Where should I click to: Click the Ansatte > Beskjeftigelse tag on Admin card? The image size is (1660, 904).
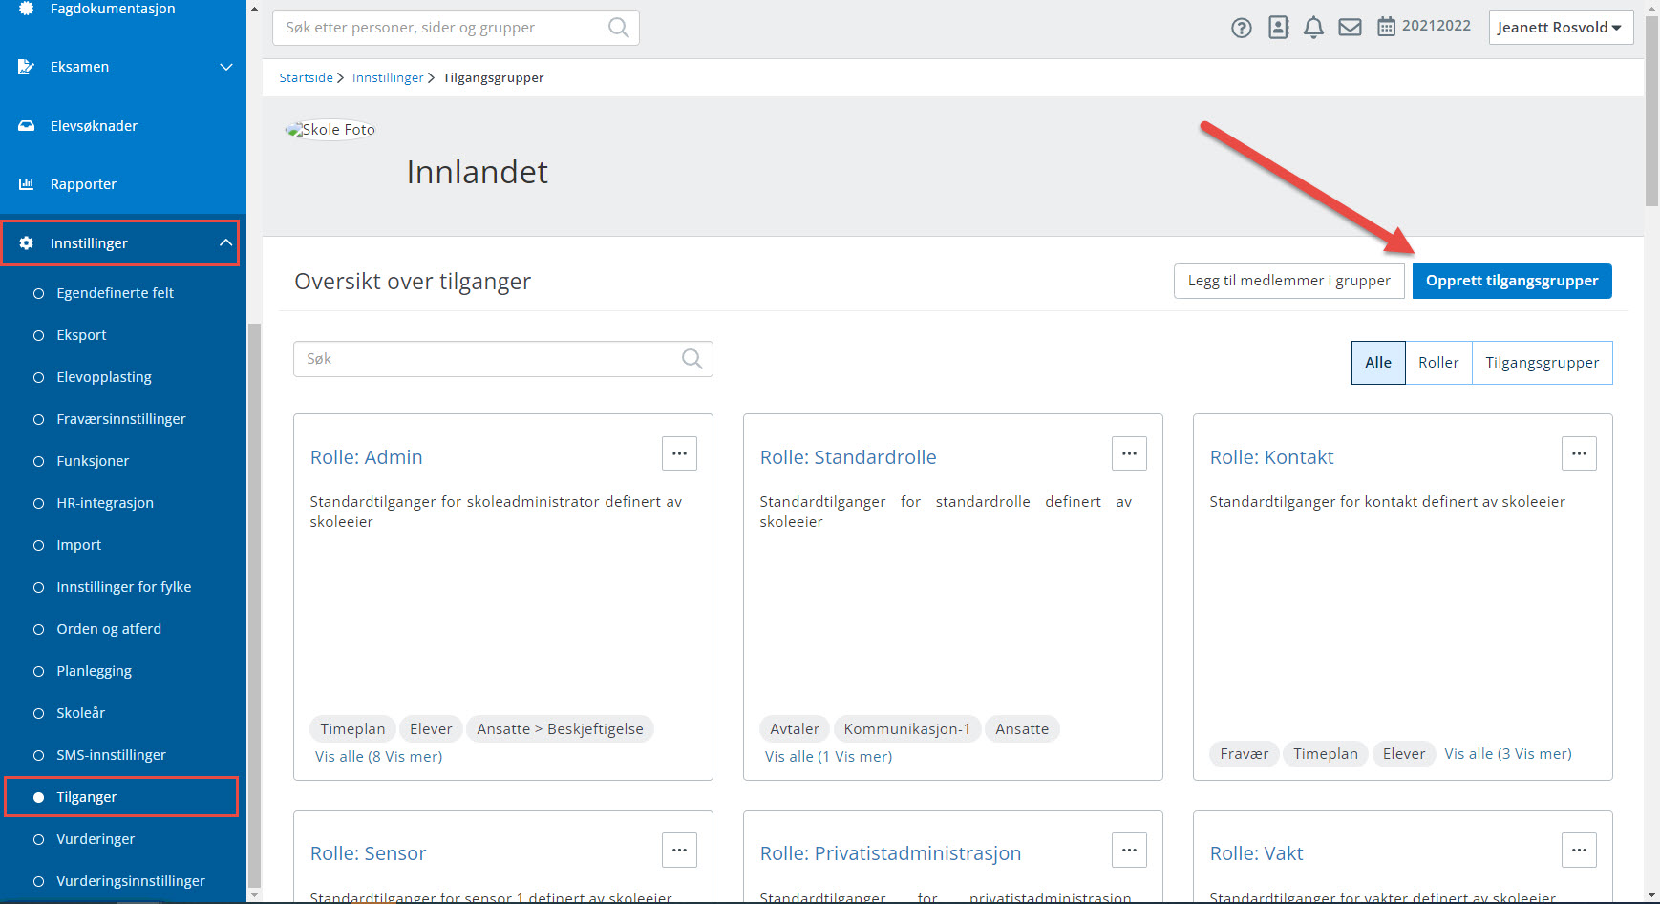[561, 729]
